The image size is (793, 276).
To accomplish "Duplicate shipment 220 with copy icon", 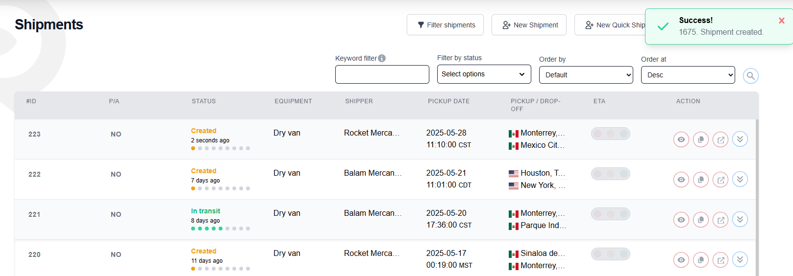I will [x=701, y=260].
